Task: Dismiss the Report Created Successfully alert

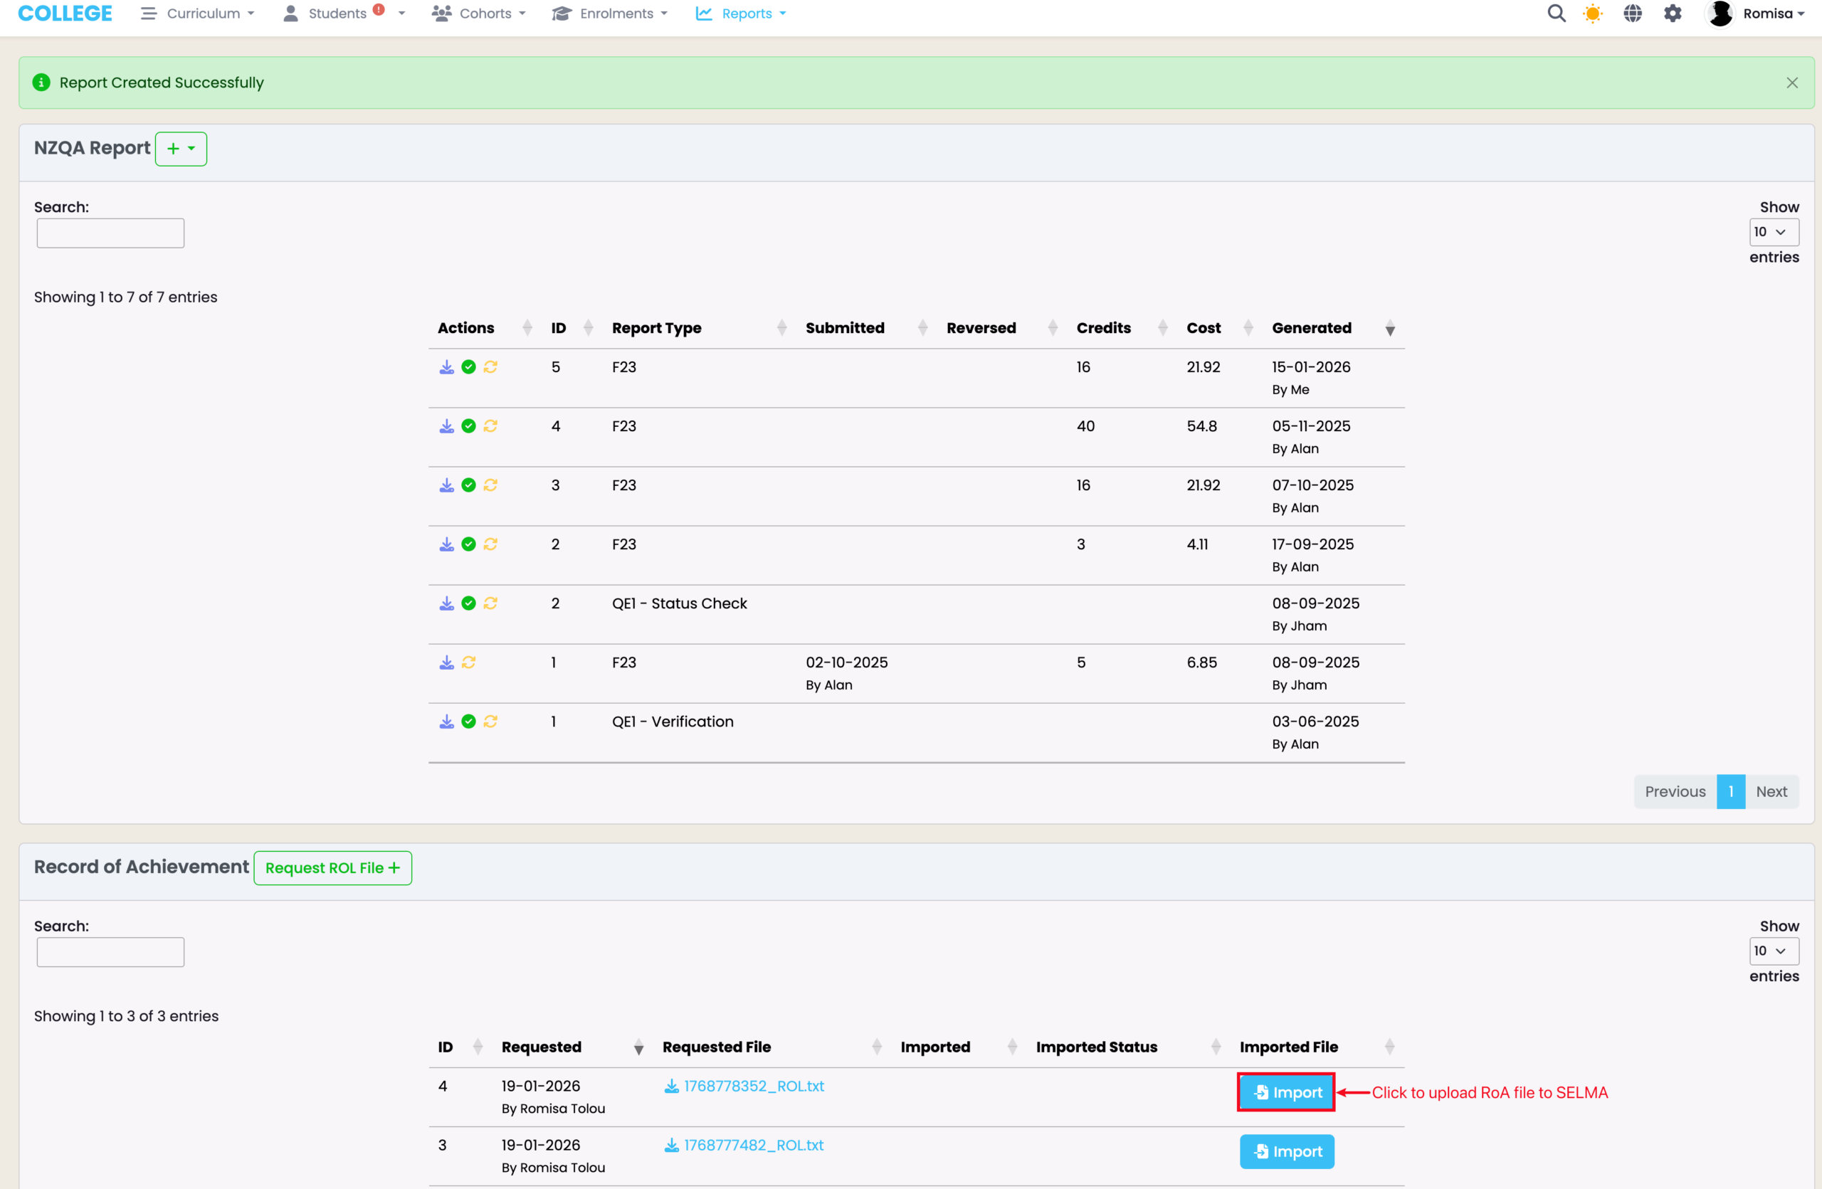Action: point(1791,83)
